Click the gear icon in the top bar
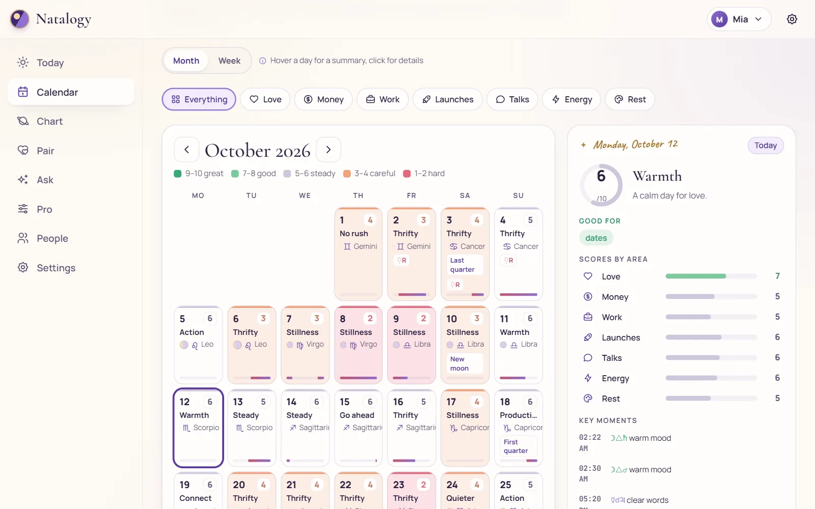This screenshot has width=815, height=509. [x=792, y=19]
